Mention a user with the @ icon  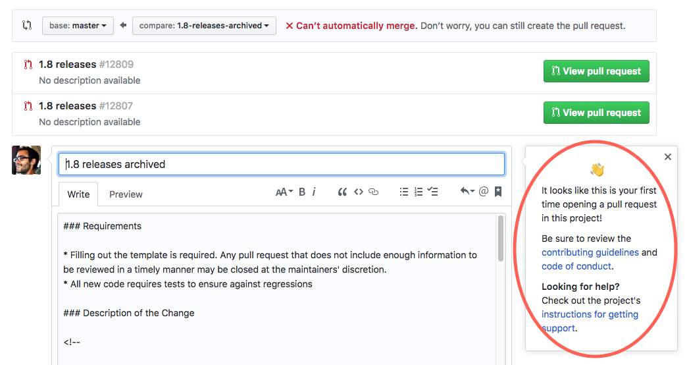point(483,192)
